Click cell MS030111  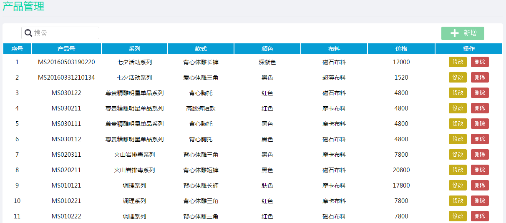tap(66, 124)
